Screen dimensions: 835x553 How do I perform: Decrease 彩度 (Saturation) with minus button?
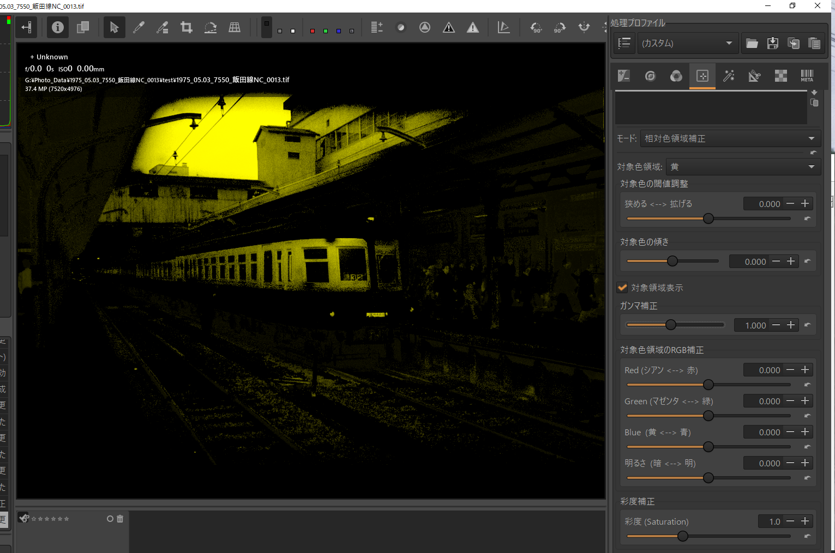click(x=790, y=521)
